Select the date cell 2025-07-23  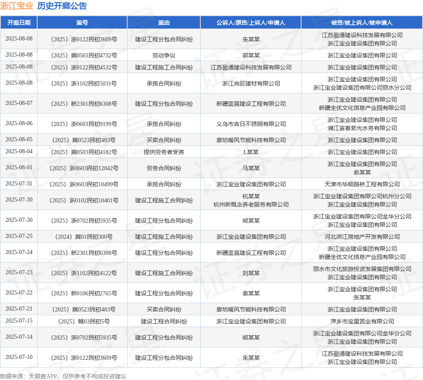click(19, 272)
